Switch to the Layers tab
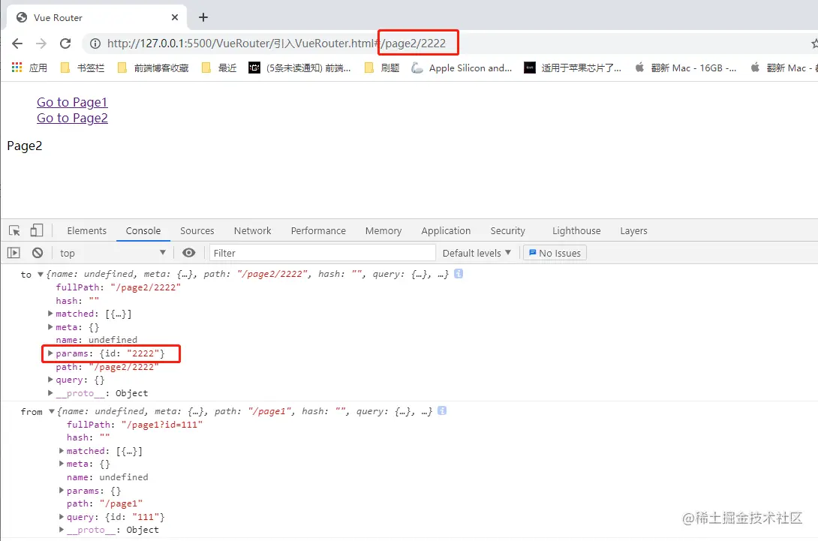Viewport: 818px width, 541px height. pos(634,230)
